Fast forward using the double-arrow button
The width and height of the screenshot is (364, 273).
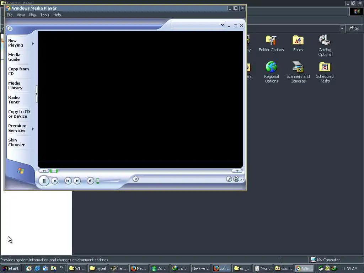click(237, 171)
